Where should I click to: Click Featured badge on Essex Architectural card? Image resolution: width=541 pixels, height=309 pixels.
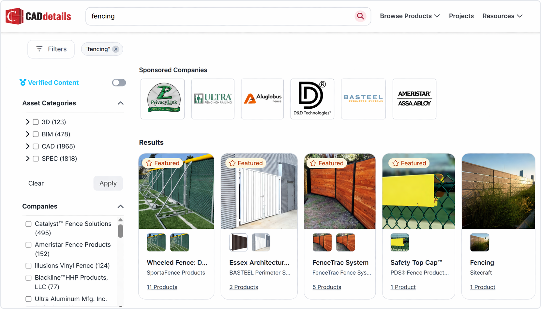246,163
